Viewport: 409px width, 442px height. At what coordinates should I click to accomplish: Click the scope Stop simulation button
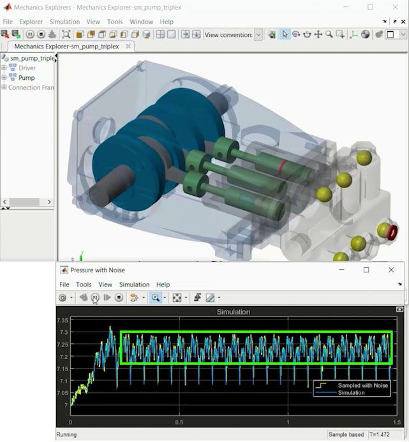pos(119,297)
